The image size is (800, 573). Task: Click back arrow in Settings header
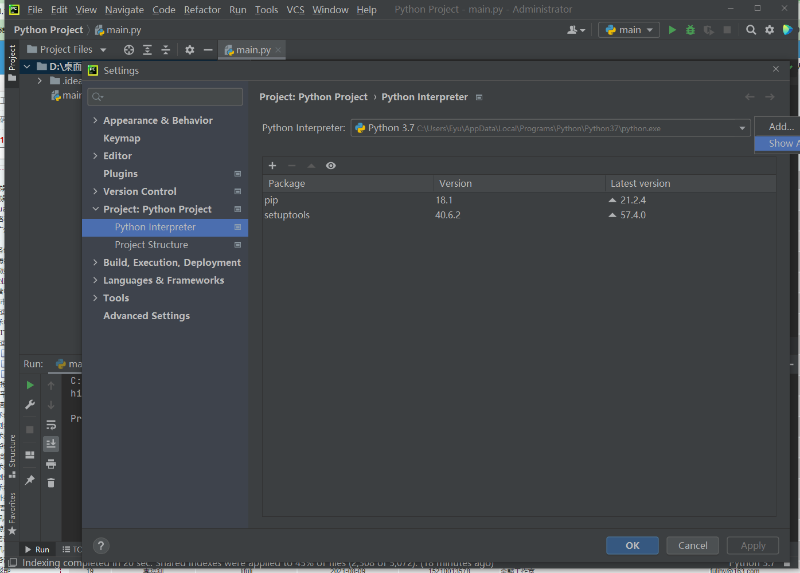point(750,97)
